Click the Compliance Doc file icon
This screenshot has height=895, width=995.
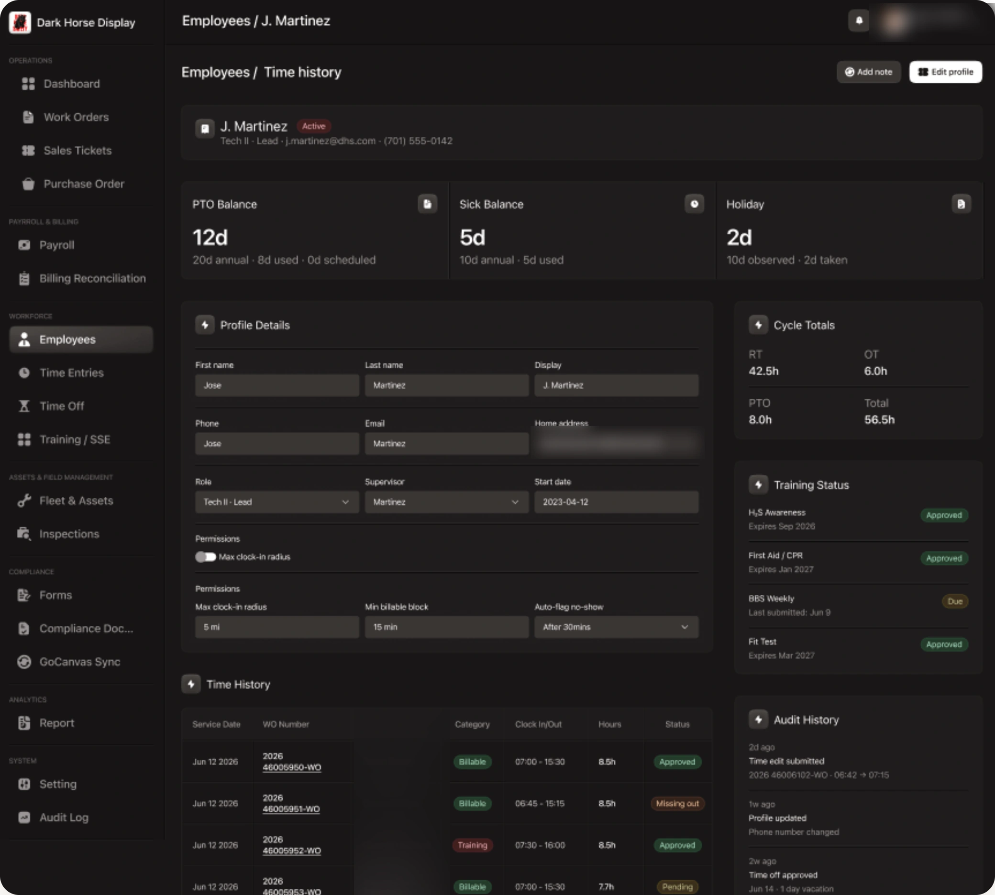click(24, 629)
